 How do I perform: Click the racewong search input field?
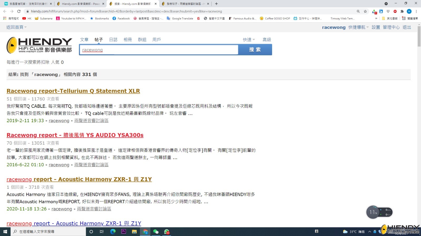(x=159, y=50)
